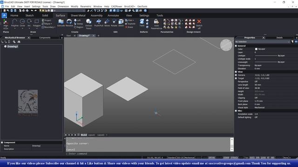
Task: Open the No Selection dropdown in Properties
Action: click(x=263, y=42)
